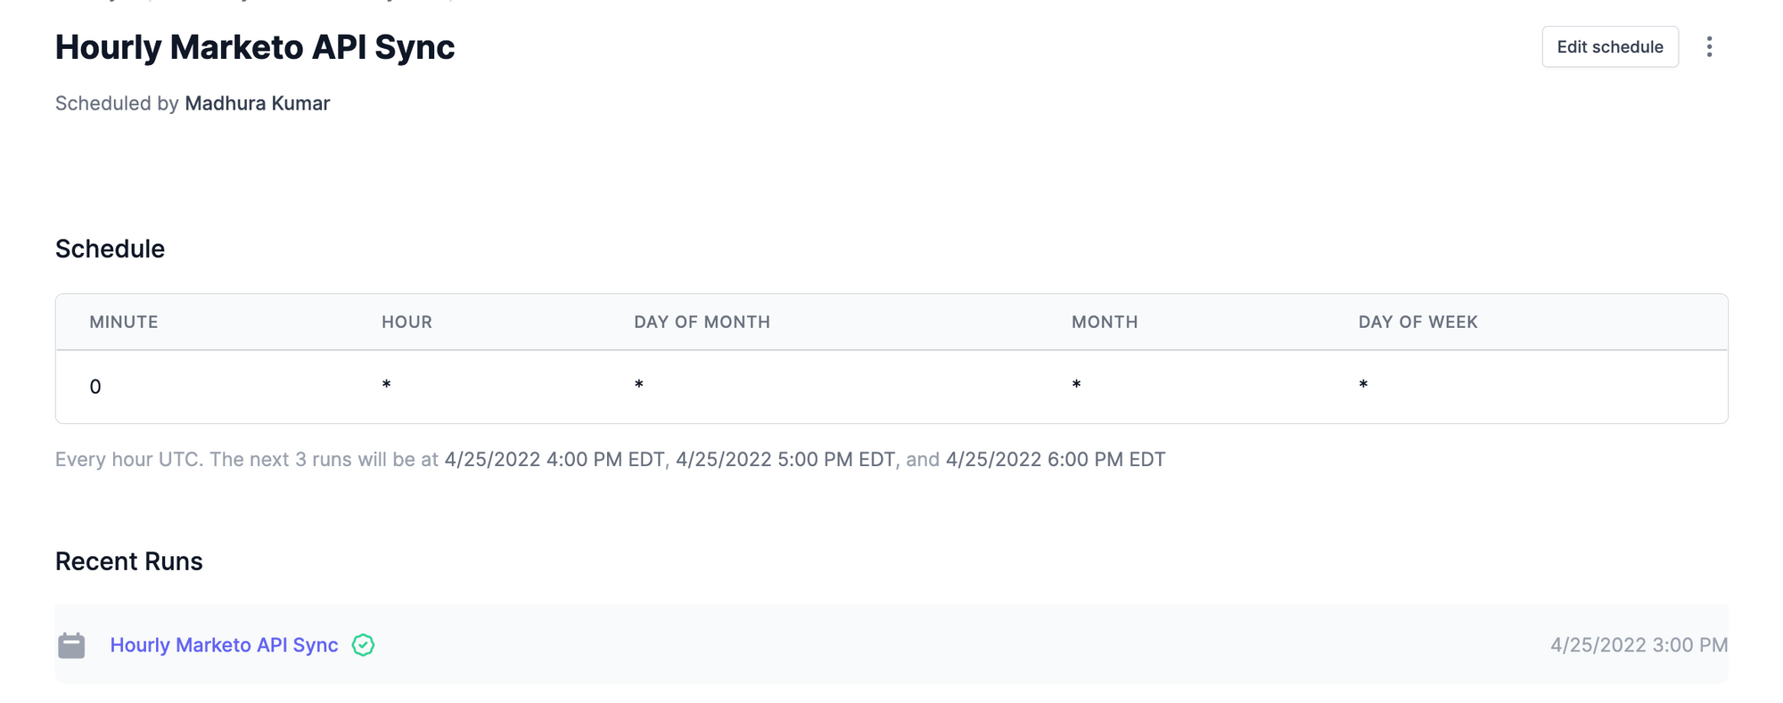Select the MINUTE column header

click(124, 322)
